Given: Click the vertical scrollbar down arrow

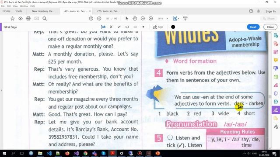Looking at the screenshot, I should point(270,148).
